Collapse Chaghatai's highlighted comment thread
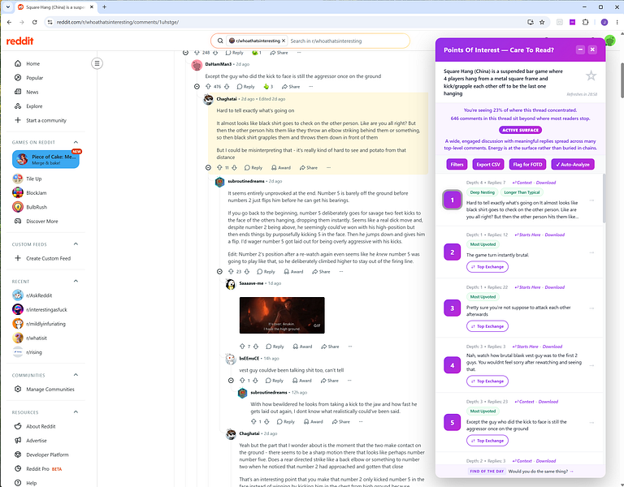Screen dimensions: 624x487 coord(208,168)
